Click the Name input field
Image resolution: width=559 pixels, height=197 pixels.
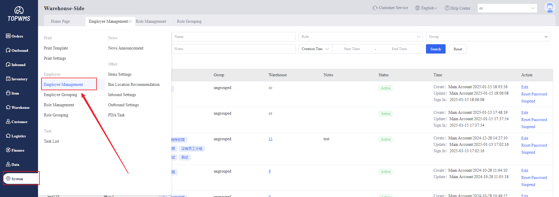[x=233, y=37]
